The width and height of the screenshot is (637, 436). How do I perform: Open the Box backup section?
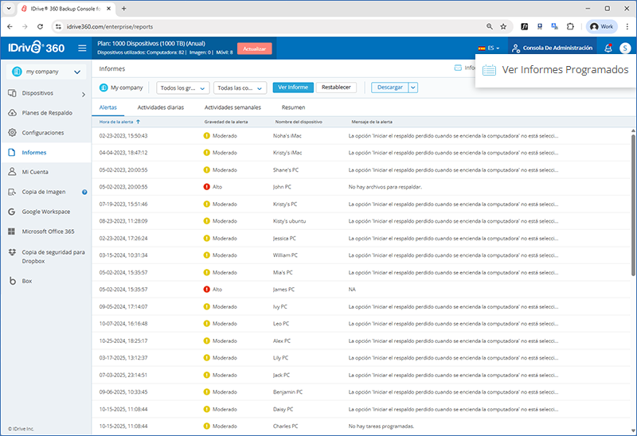26,281
